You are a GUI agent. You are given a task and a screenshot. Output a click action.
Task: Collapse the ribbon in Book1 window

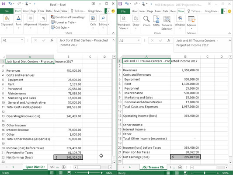click(x=113, y=33)
